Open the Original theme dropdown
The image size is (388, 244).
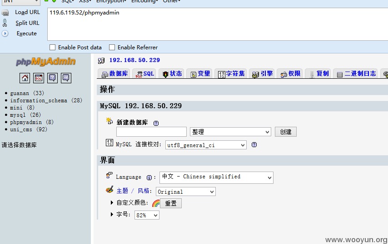click(x=185, y=191)
